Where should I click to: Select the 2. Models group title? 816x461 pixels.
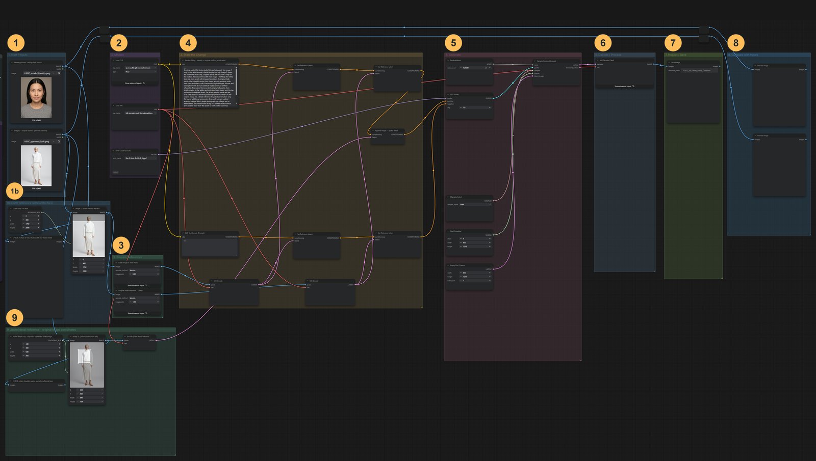click(x=117, y=55)
